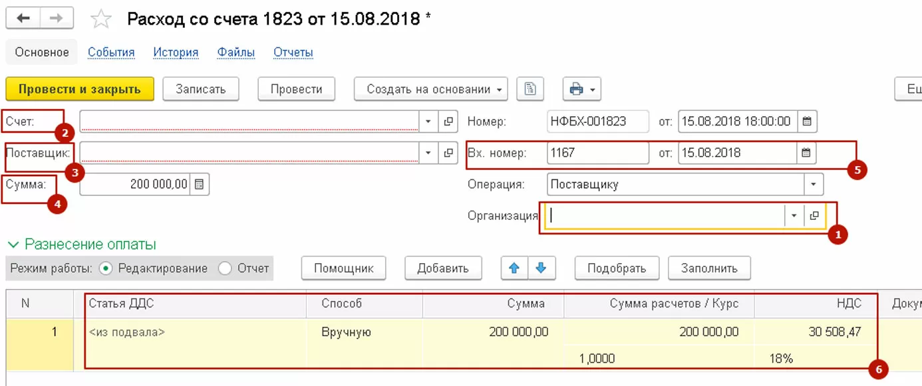Screen dimensions: 922x386
Task: Click the back navigation arrow
Action: coord(23,18)
